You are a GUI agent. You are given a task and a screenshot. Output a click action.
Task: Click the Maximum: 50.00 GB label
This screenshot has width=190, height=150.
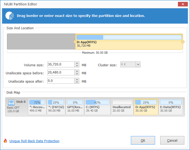tap(95, 53)
